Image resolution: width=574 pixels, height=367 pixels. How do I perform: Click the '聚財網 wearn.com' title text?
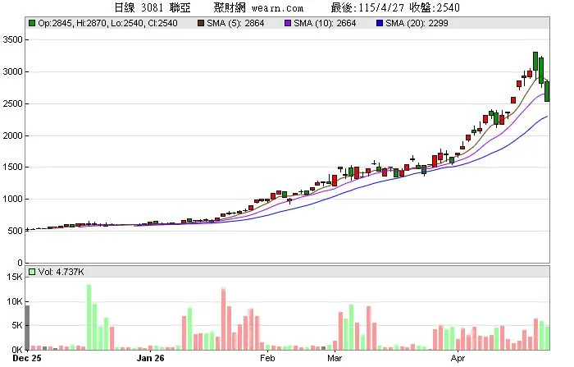(258, 7)
